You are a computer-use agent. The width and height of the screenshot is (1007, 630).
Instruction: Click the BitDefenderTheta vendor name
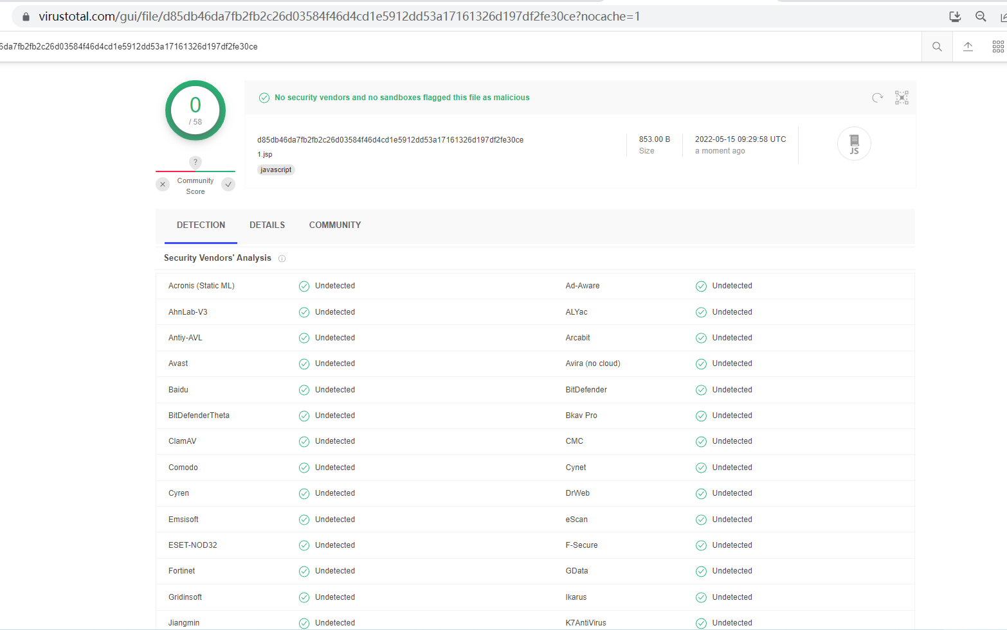[199, 416]
